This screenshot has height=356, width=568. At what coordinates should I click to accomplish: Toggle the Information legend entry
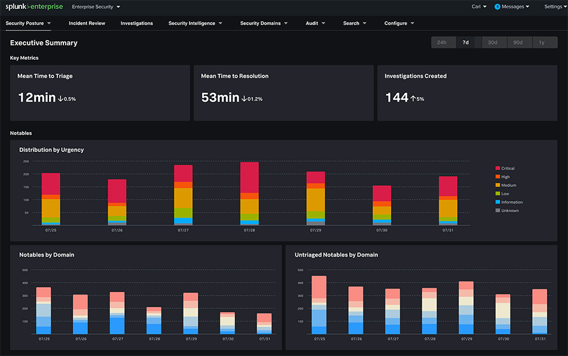click(512, 202)
